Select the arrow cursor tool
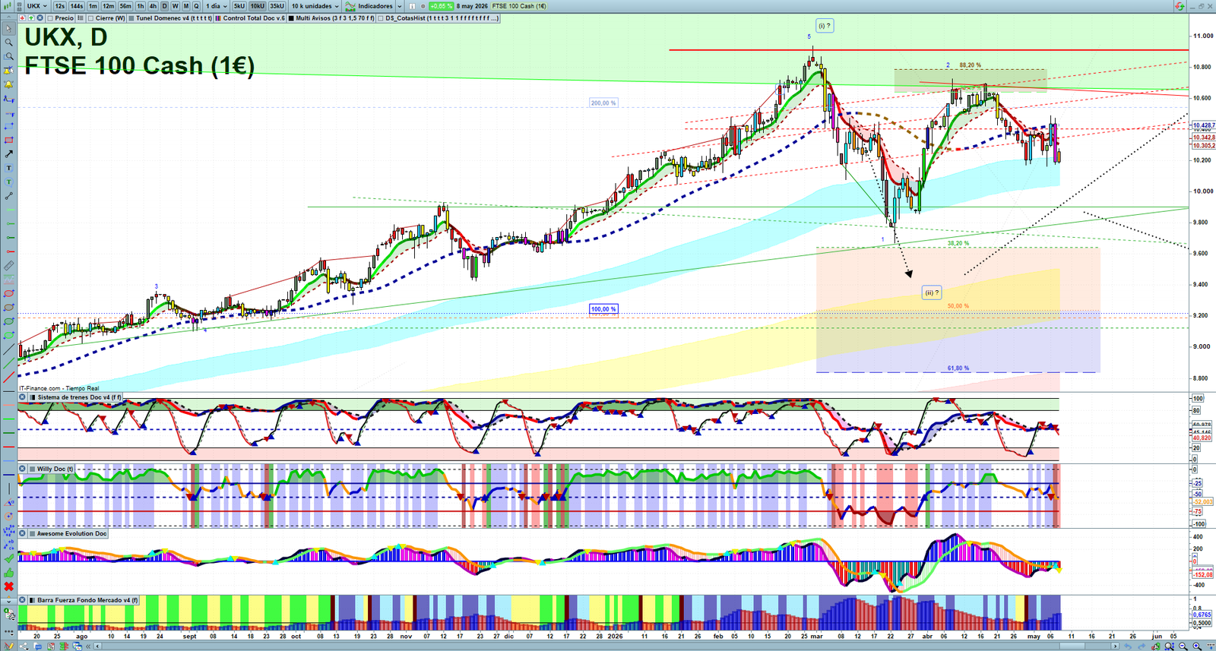The image size is (1216, 651). click(x=8, y=28)
